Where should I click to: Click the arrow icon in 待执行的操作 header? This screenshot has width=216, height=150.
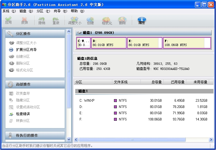10,136
